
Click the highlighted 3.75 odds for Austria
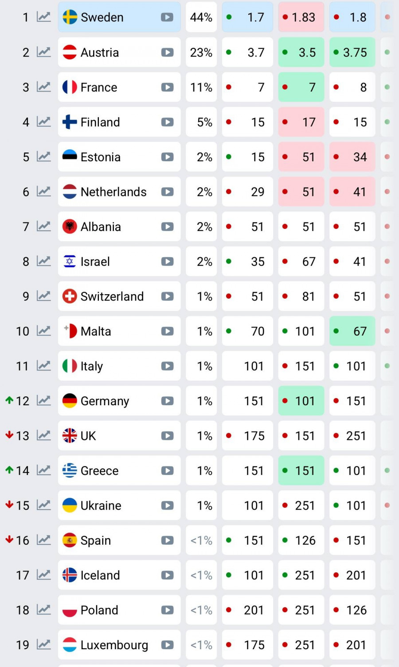(352, 52)
